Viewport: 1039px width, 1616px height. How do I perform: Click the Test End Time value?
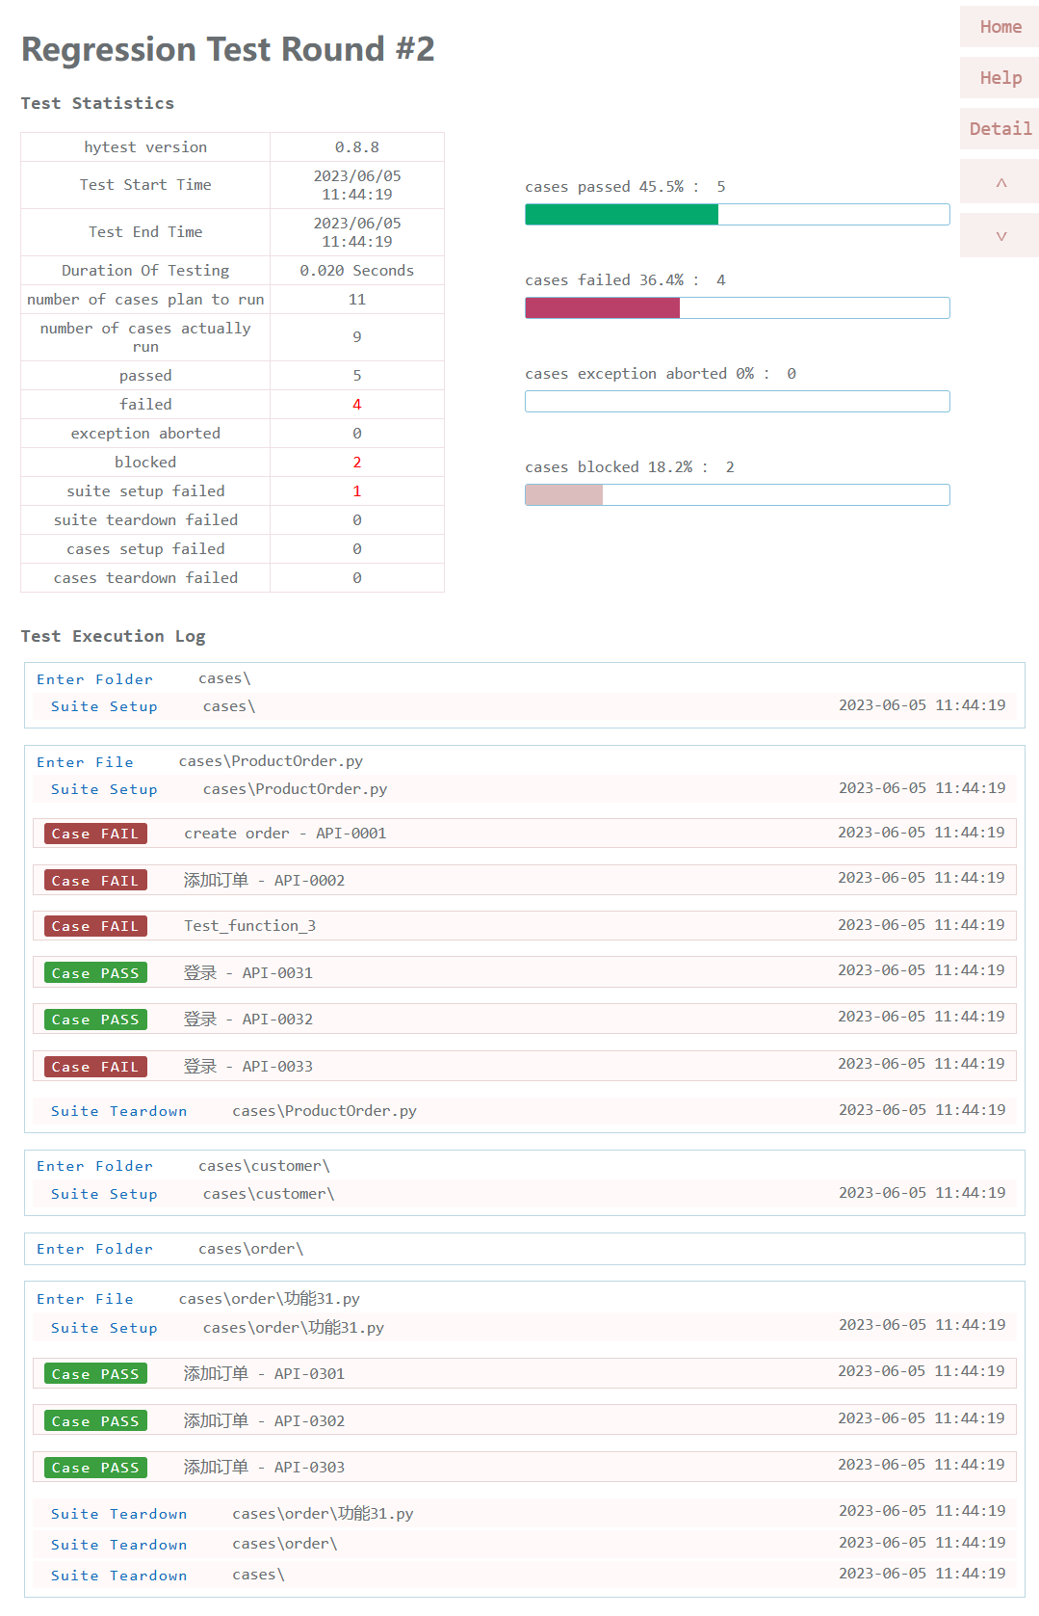click(357, 232)
